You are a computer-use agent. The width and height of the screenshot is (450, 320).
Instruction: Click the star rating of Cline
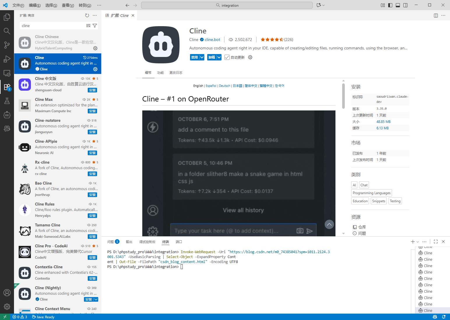272,40
